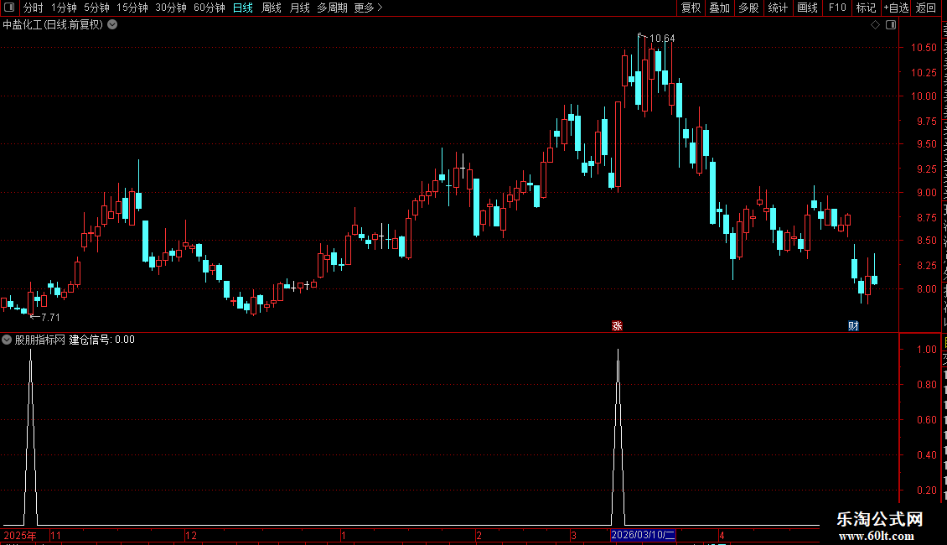Select the 60分钟 period
This screenshot has height=545, width=947.
(x=209, y=8)
